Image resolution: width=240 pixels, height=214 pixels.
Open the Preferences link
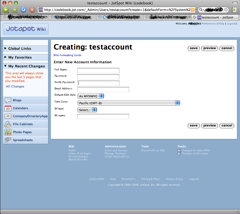[209, 24]
